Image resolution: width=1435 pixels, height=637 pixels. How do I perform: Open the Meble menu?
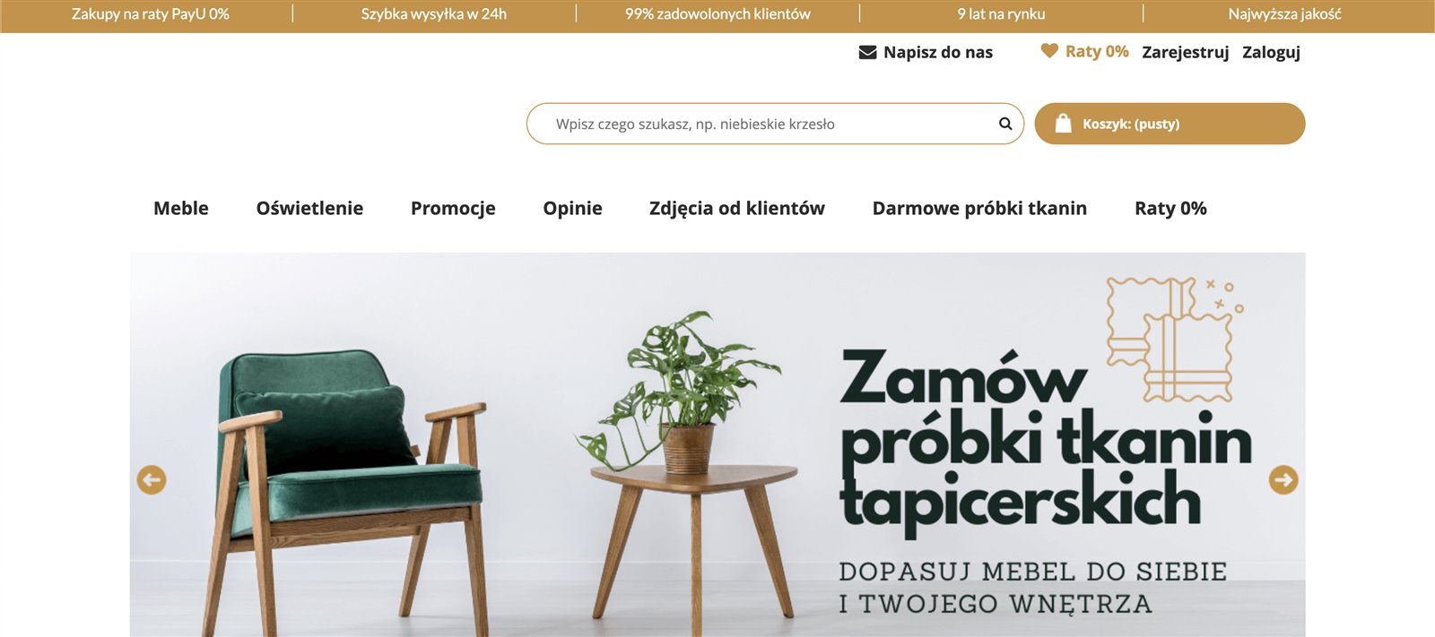181,208
